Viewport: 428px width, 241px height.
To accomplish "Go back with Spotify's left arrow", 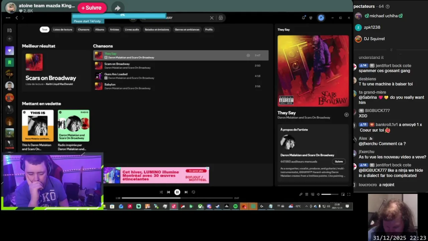I will [x=16, y=18].
